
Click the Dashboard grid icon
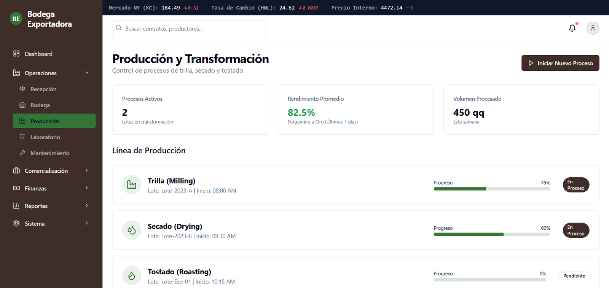coord(16,54)
